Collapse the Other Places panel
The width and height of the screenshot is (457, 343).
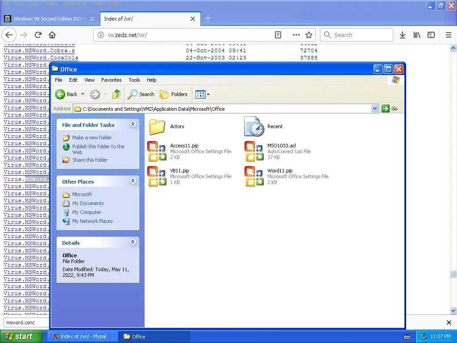tap(133, 181)
